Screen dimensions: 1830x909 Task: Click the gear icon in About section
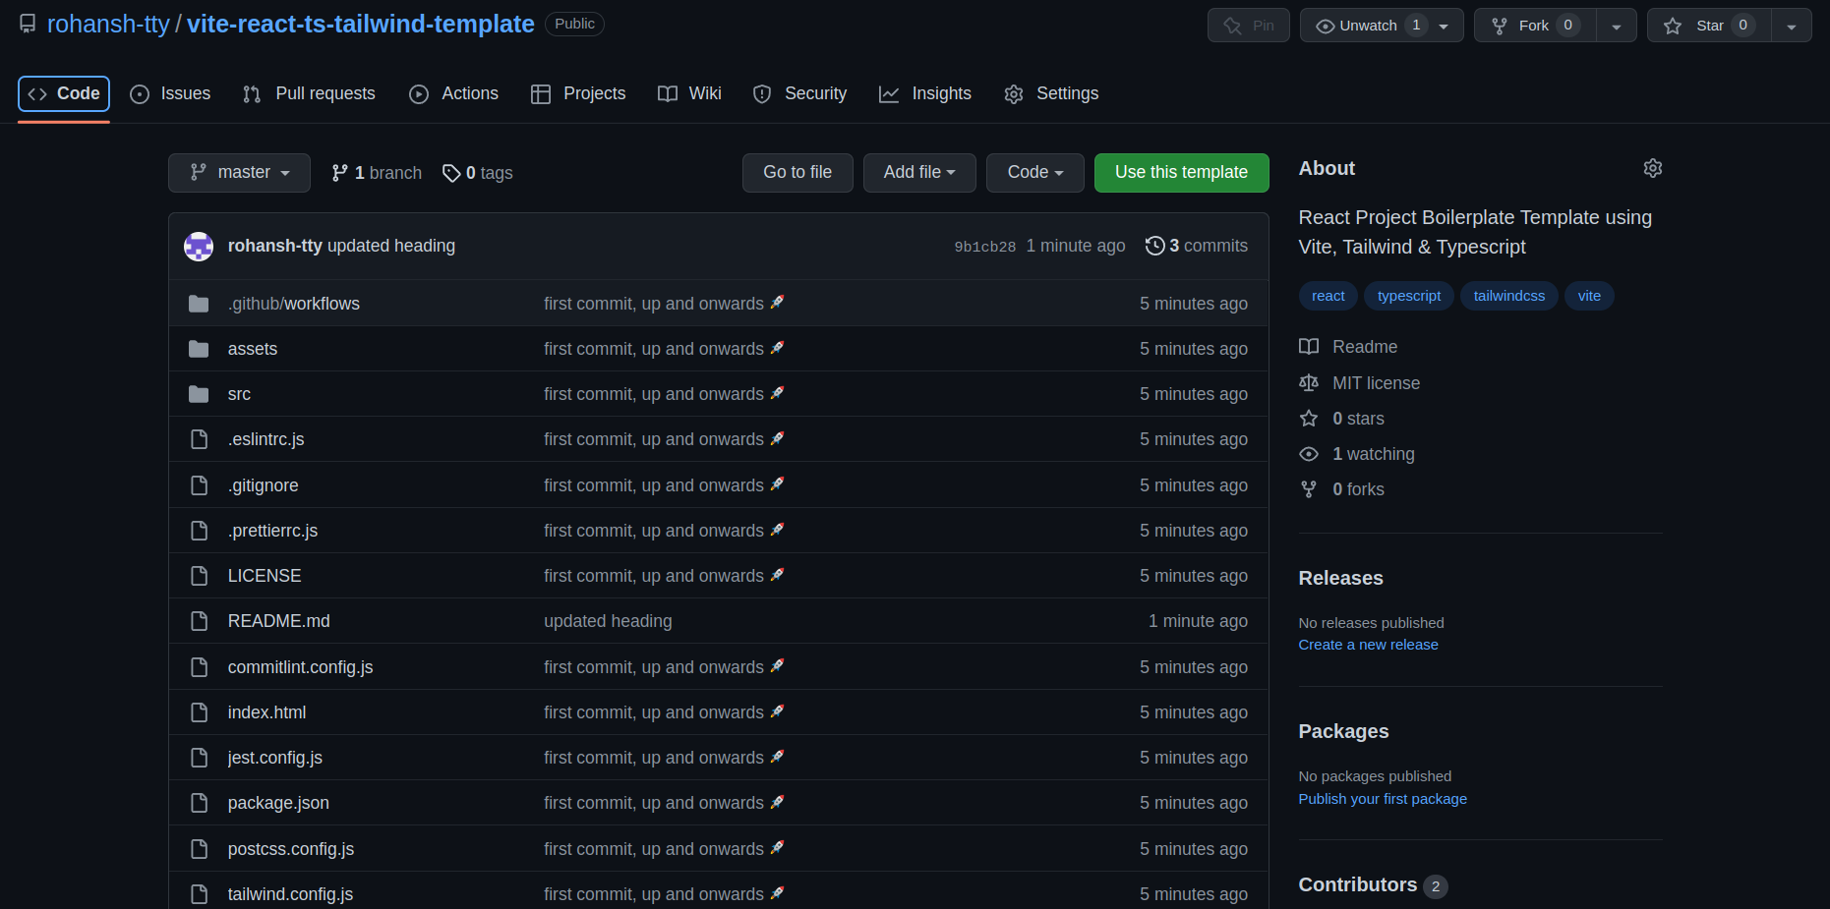tap(1653, 168)
